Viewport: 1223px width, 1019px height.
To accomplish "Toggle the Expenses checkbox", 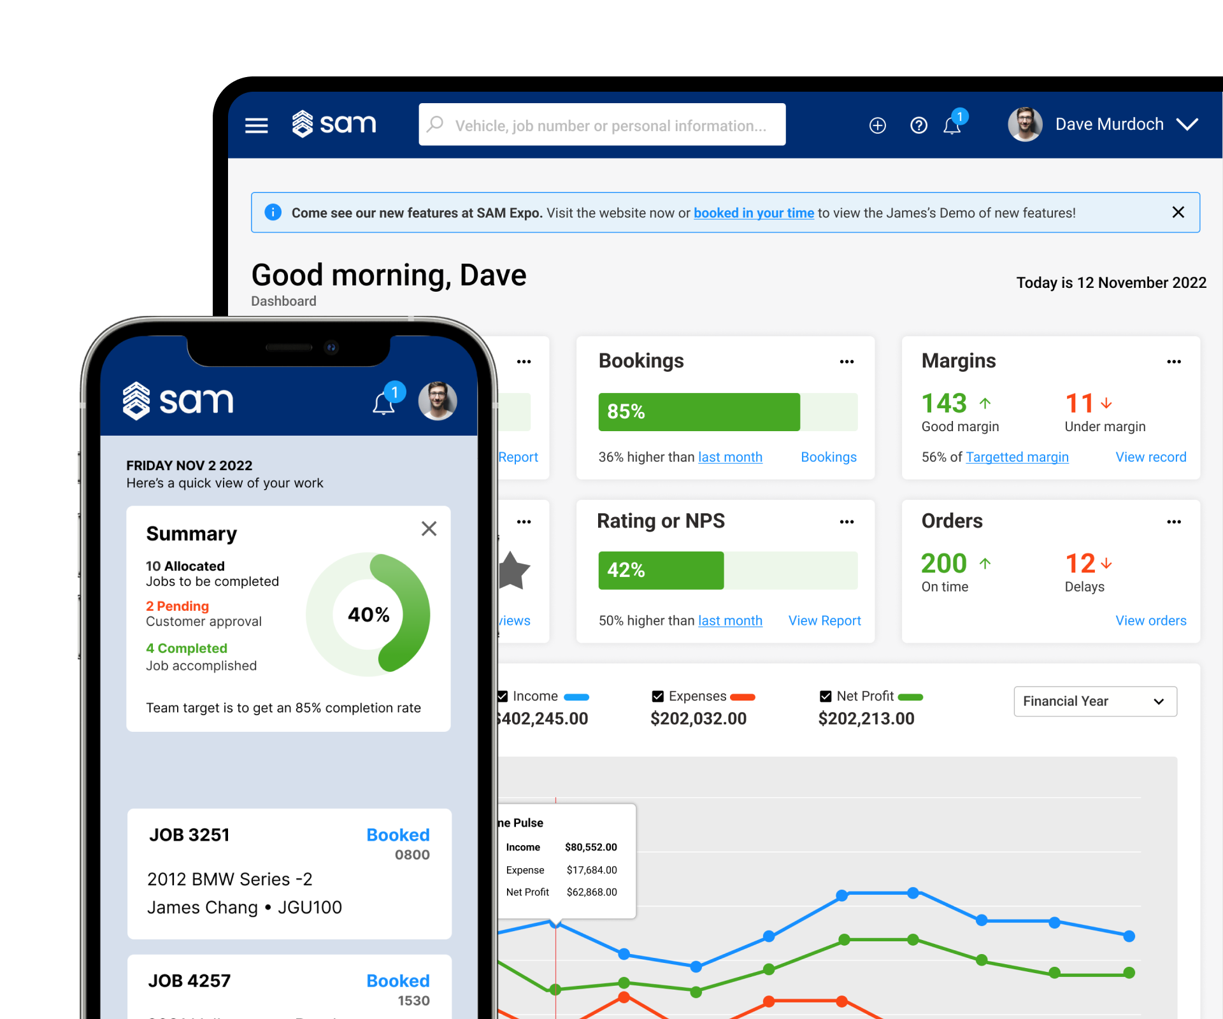I will (658, 697).
